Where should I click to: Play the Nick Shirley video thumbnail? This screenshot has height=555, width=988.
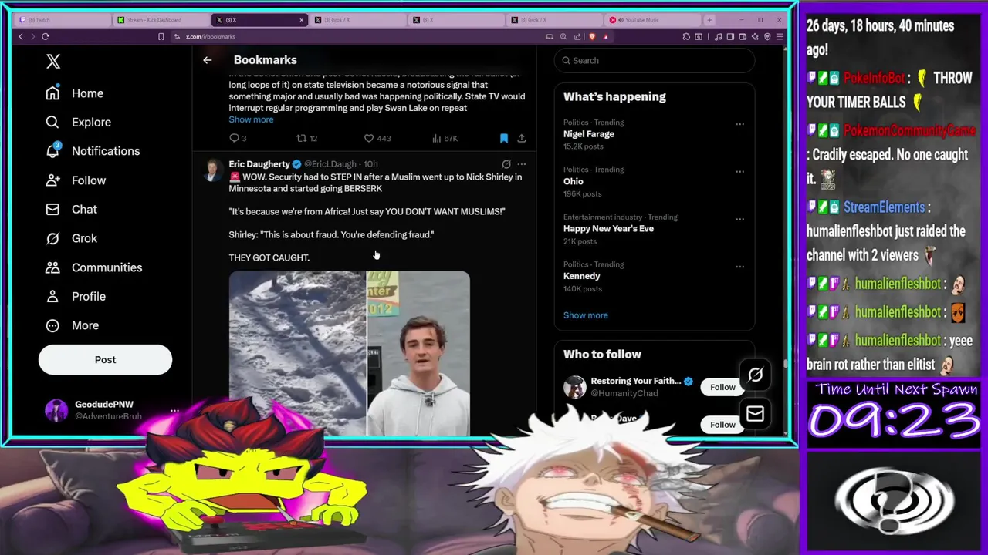(349, 353)
